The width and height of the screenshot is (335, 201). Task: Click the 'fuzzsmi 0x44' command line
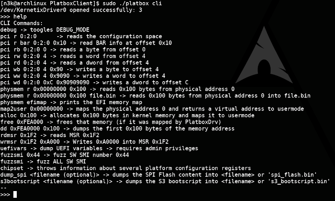(x=64, y=155)
